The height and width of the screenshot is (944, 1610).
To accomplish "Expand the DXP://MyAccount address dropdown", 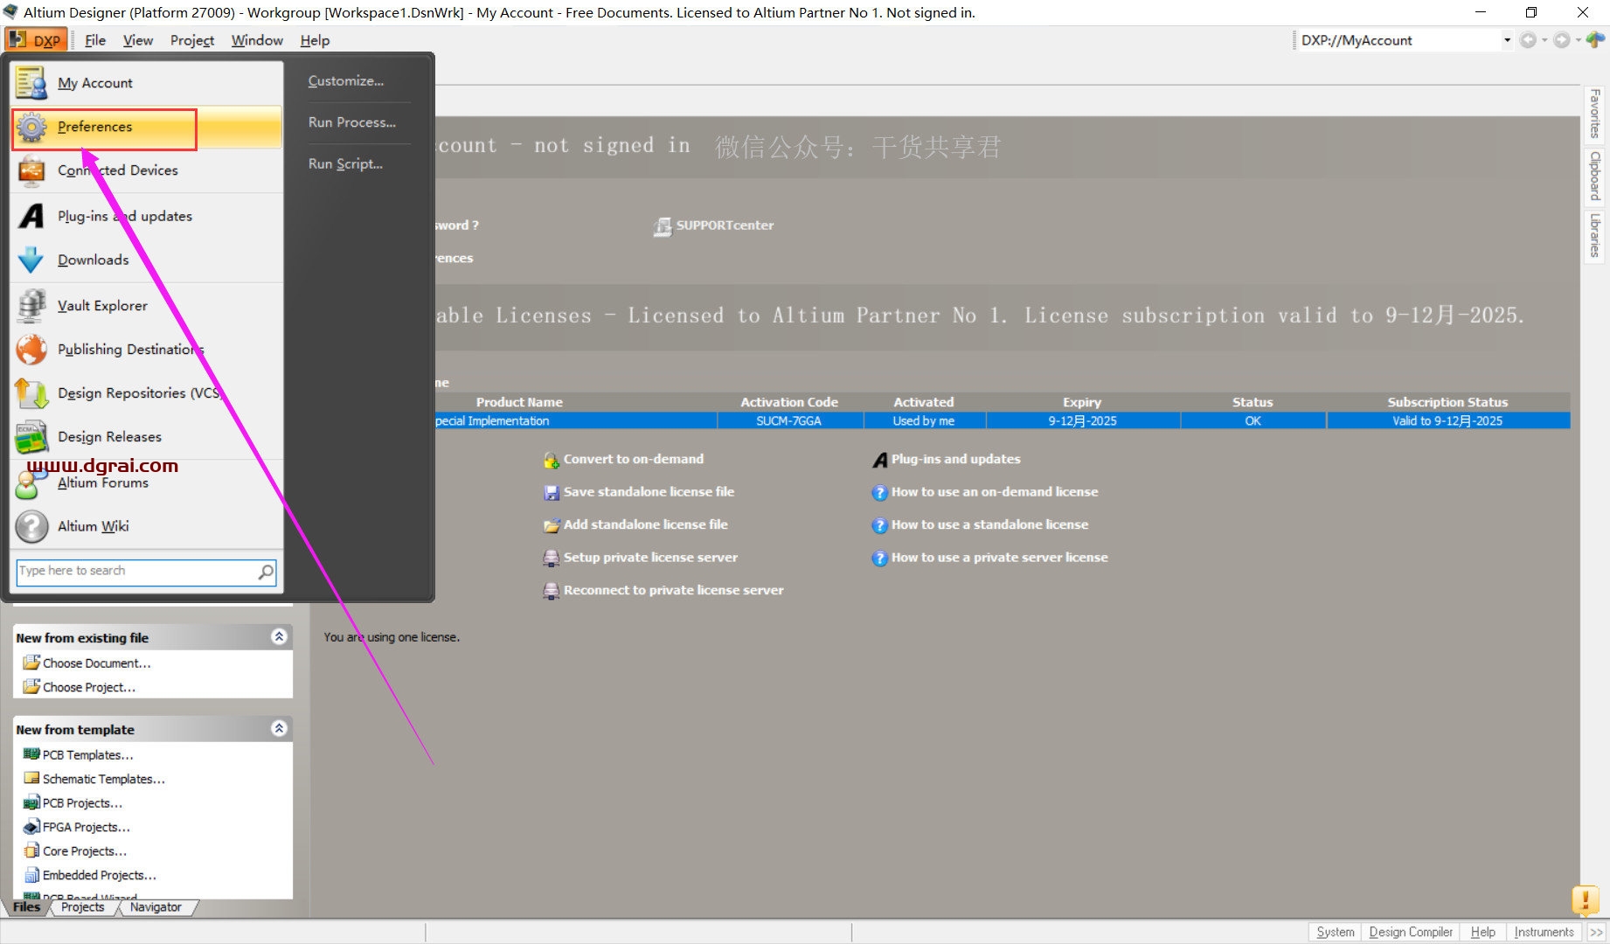I will point(1507,40).
